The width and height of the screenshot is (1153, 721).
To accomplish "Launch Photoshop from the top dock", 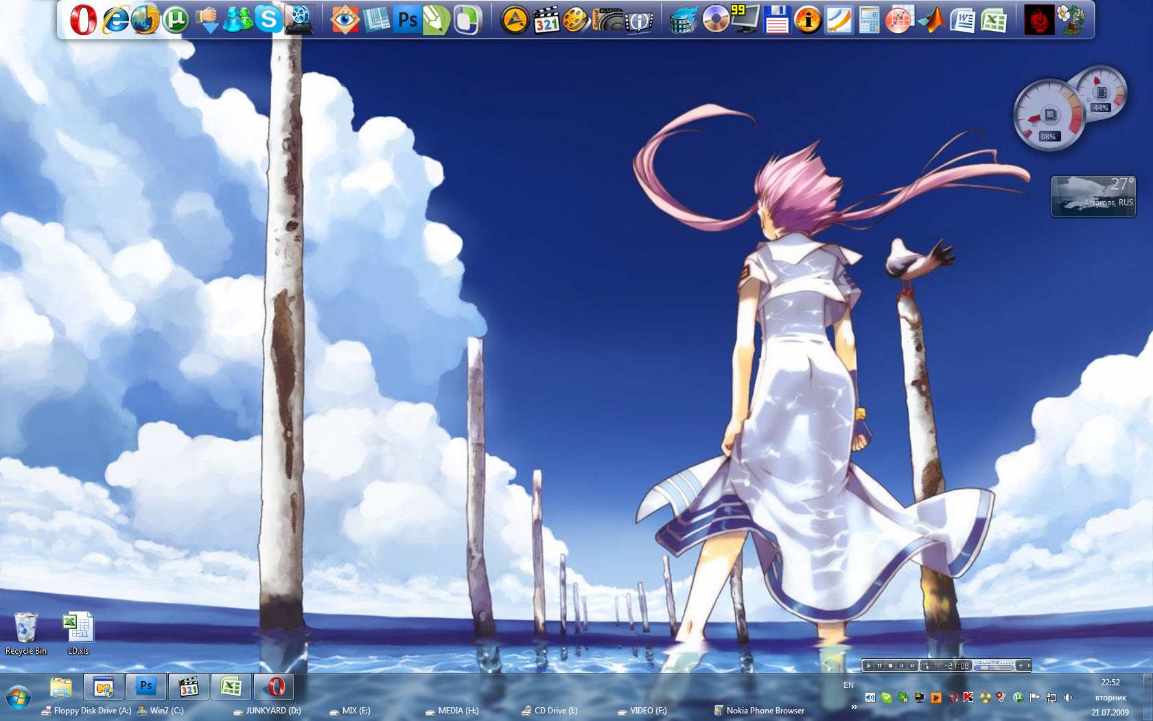I will [407, 19].
